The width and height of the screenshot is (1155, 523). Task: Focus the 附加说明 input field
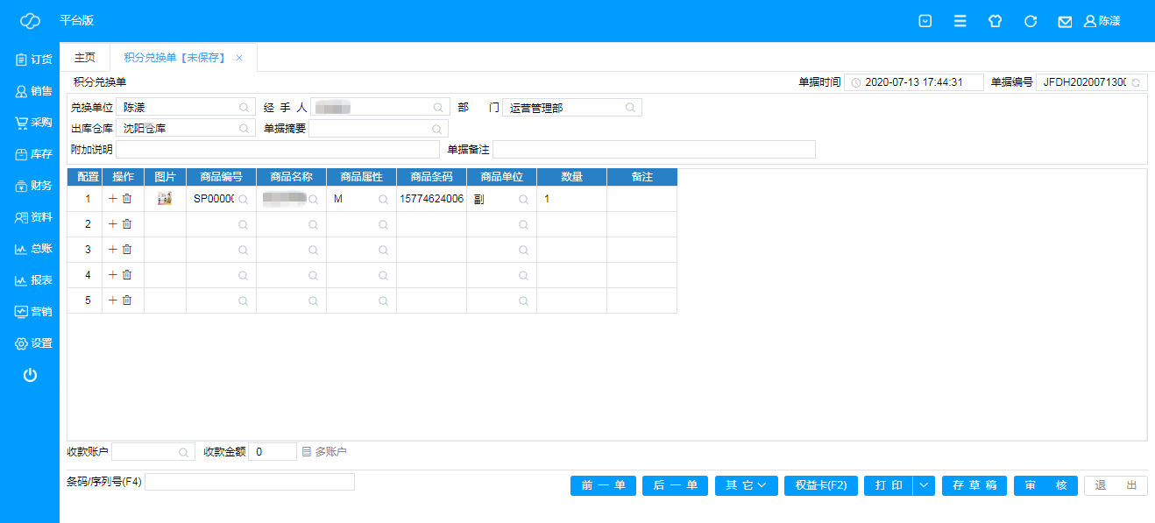(x=278, y=149)
